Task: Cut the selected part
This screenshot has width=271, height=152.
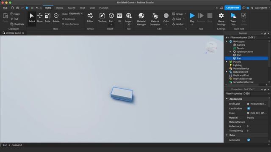Action: click(14, 19)
